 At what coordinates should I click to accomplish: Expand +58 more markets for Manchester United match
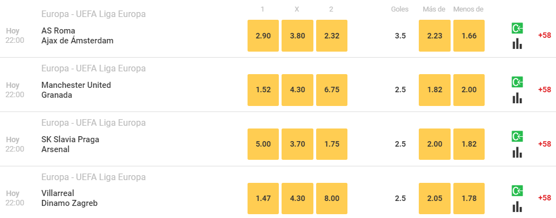pyautogui.click(x=544, y=90)
